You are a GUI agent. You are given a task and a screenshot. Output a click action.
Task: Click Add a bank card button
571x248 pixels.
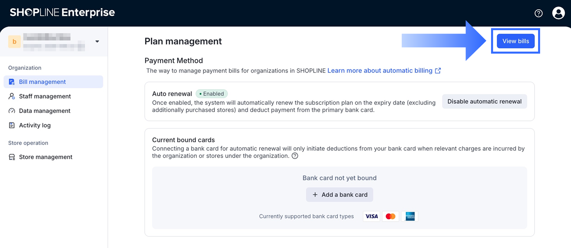click(339, 195)
